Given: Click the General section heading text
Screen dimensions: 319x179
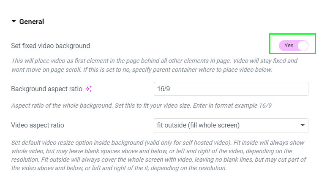Looking at the screenshot, I should pyautogui.click(x=32, y=22).
